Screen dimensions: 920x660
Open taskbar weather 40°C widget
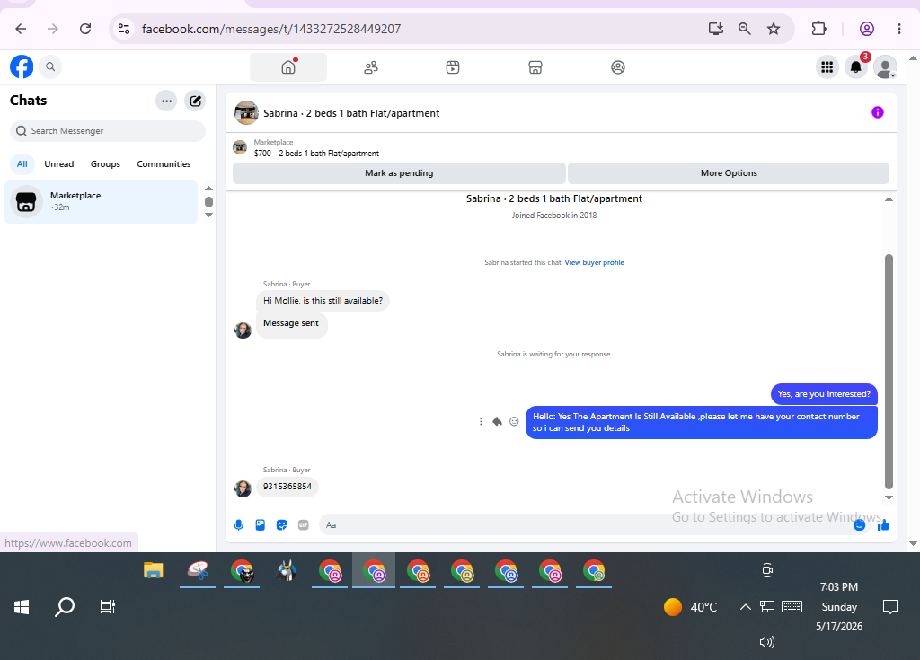coord(691,607)
